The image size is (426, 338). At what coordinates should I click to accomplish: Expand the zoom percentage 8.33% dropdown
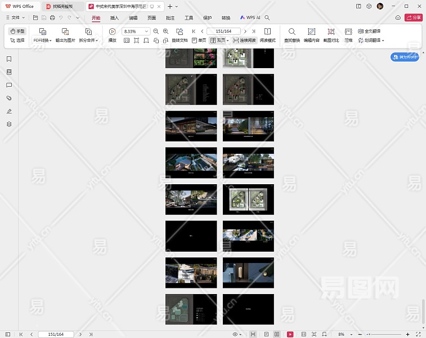click(x=147, y=32)
